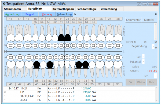The width and height of the screenshot is (161, 105).
Task: Click the panel icon at top right corner
Action: point(156,14)
